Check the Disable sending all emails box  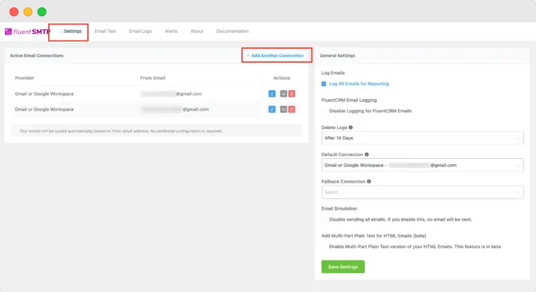point(324,219)
